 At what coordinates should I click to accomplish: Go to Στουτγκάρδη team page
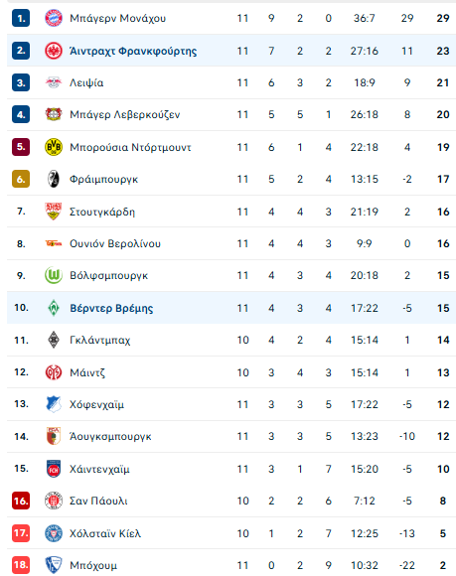pyautogui.click(x=102, y=212)
